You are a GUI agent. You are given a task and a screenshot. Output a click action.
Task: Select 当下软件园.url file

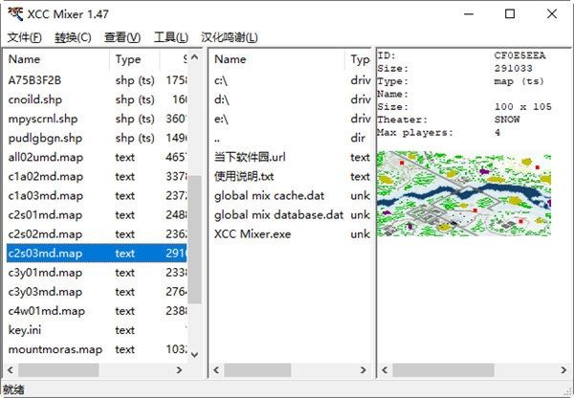(291, 157)
